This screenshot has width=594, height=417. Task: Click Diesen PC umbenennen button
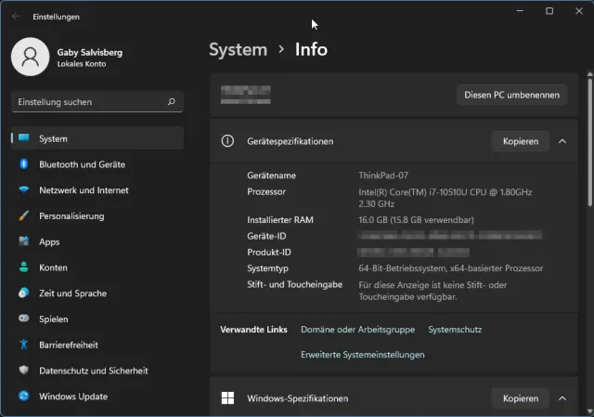pyautogui.click(x=511, y=95)
